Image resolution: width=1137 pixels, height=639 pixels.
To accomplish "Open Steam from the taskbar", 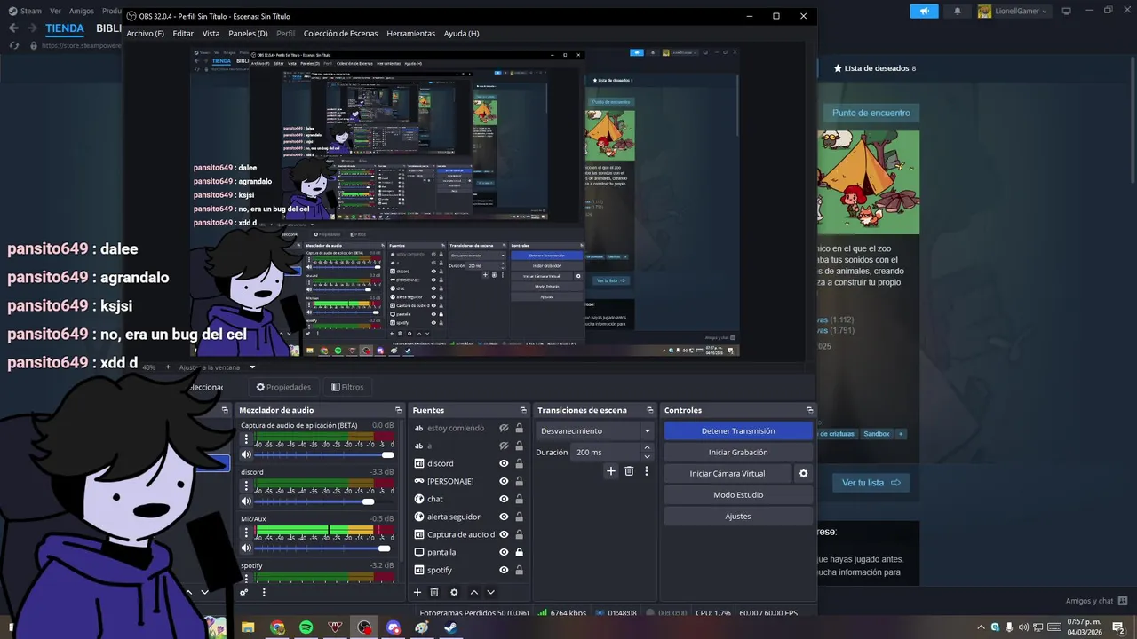I will click(x=450, y=627).
